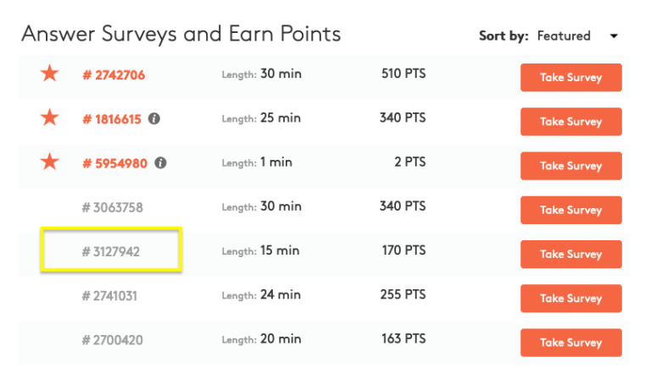
Task: Click the star icon beside survey #5954980
Action: click(x=50, y=162)
